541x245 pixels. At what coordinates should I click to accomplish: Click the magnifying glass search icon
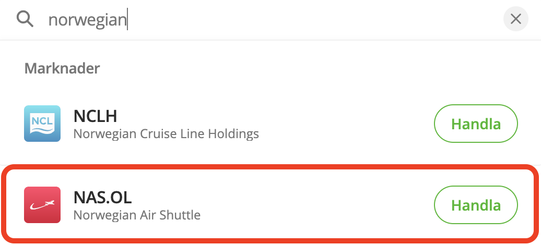[x=25, y=19]
